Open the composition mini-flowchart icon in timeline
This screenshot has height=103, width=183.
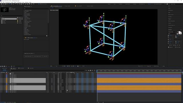coord(86,70)
